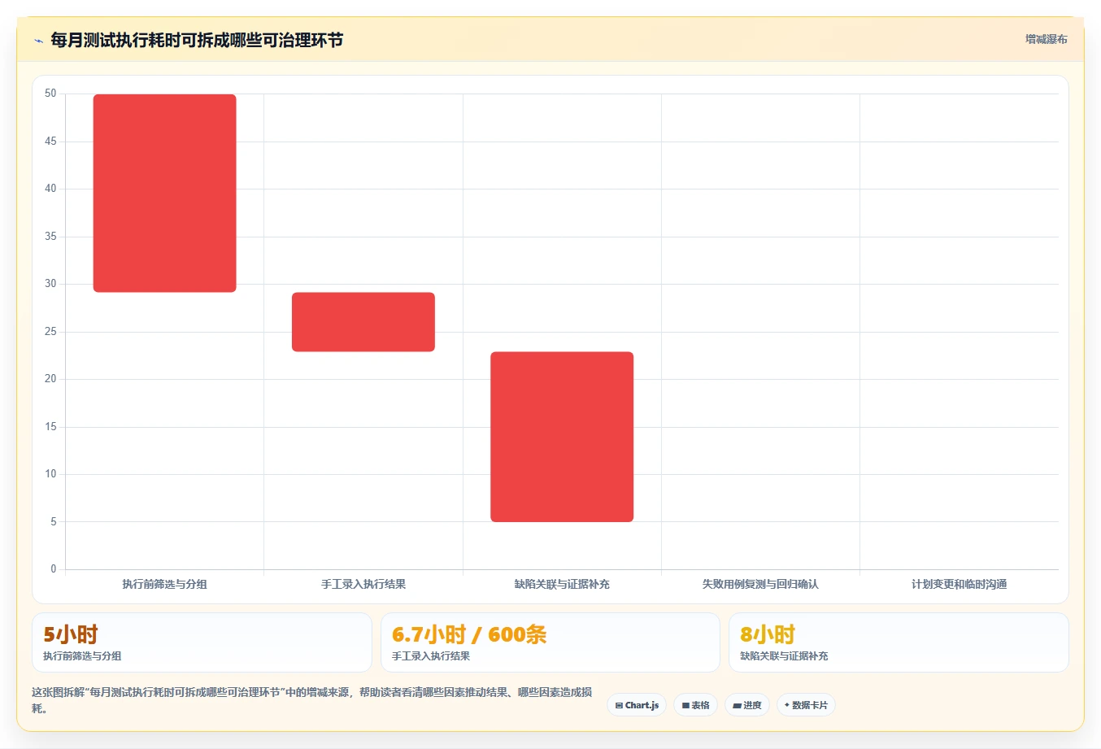Image resolution: width=1101 pixels, height=749 pixels.
Task: Click the 增减瀑布 label in the header
Action: (x=1046, y=39)
